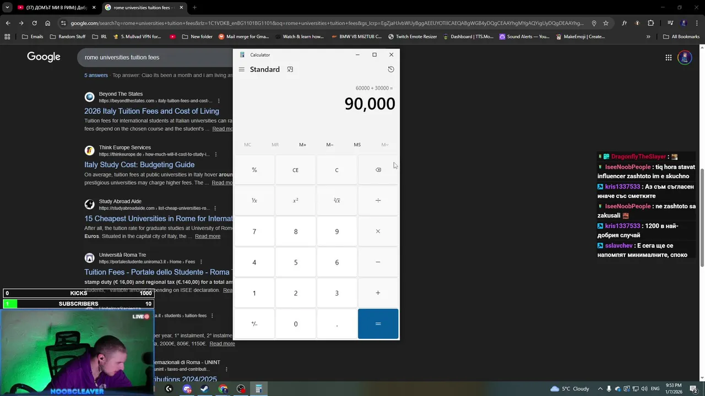Click the Chrome address bar URL
The height and width of the screenshot is (396, 705).
pos(327,23)
